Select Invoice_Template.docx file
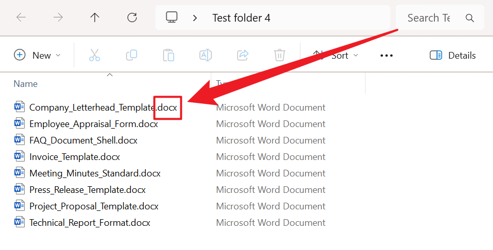This screenshot has height=250, width=493. (x=75, y=157)
